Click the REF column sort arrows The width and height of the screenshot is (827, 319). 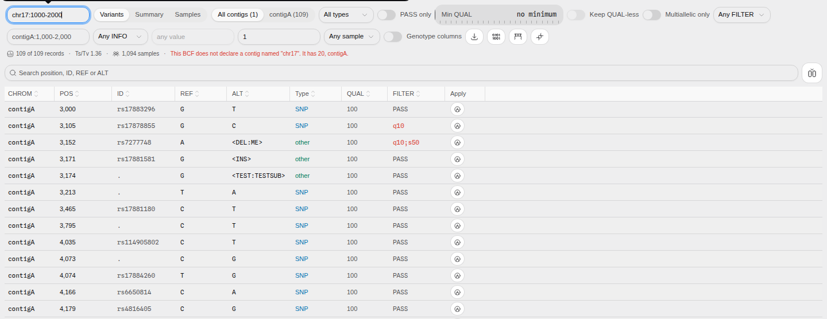198,94
